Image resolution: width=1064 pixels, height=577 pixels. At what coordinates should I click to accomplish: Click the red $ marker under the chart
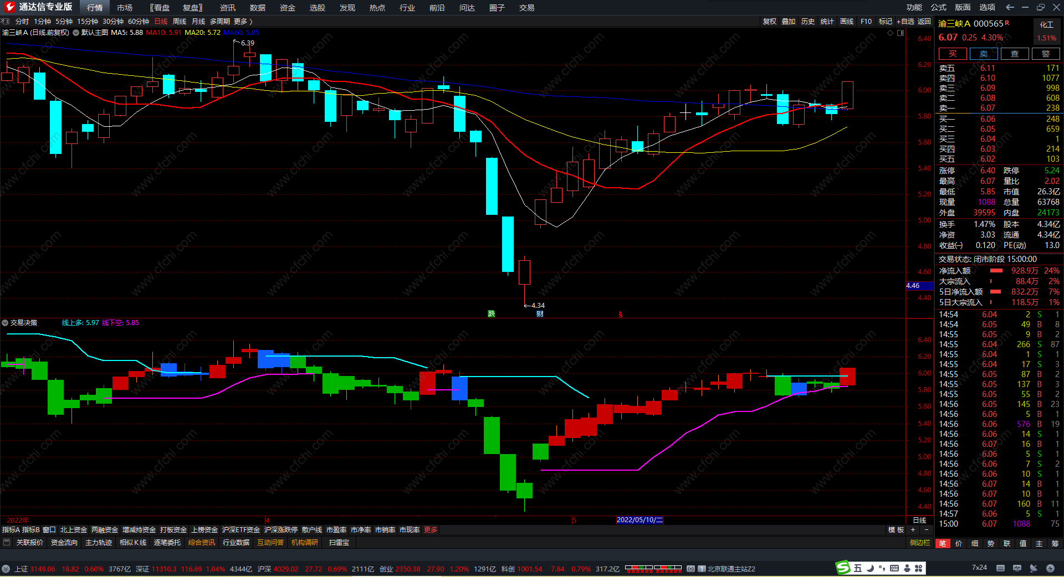point(621,315)
